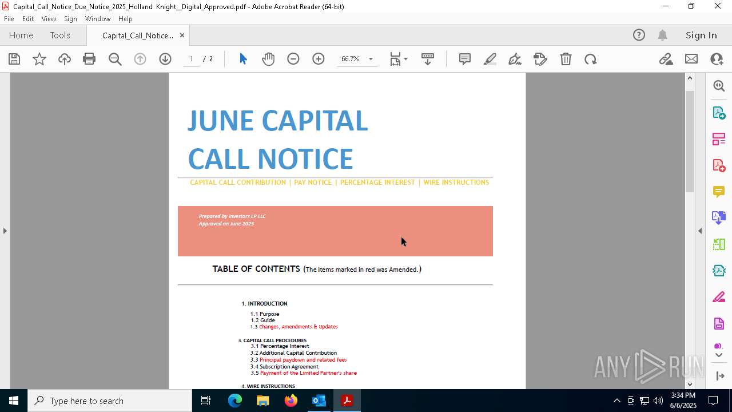Open the green page tool in the right pane
Screen dimensions: 732x412
click(x=719, y=244)
